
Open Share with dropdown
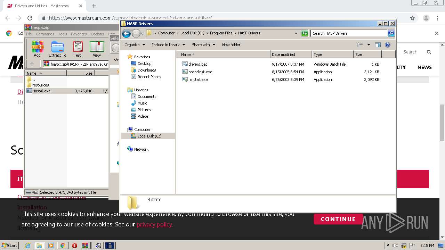[203, 45]
